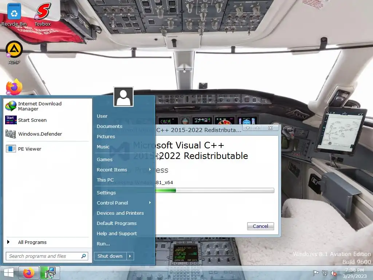This screenshot has height=280, width=373.
Task: Expand the Recent Items submenu arrow
Action: point(150,169)
